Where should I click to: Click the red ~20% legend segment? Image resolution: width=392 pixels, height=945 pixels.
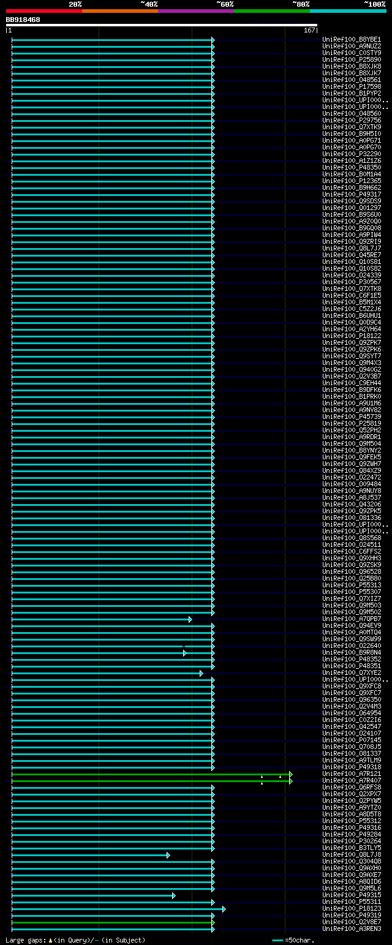pyautogui.click(x=44, y=11)
